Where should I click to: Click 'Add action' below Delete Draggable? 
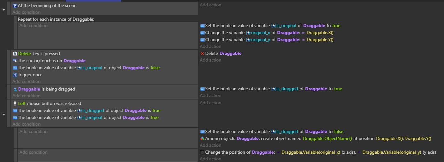(210, 60)
